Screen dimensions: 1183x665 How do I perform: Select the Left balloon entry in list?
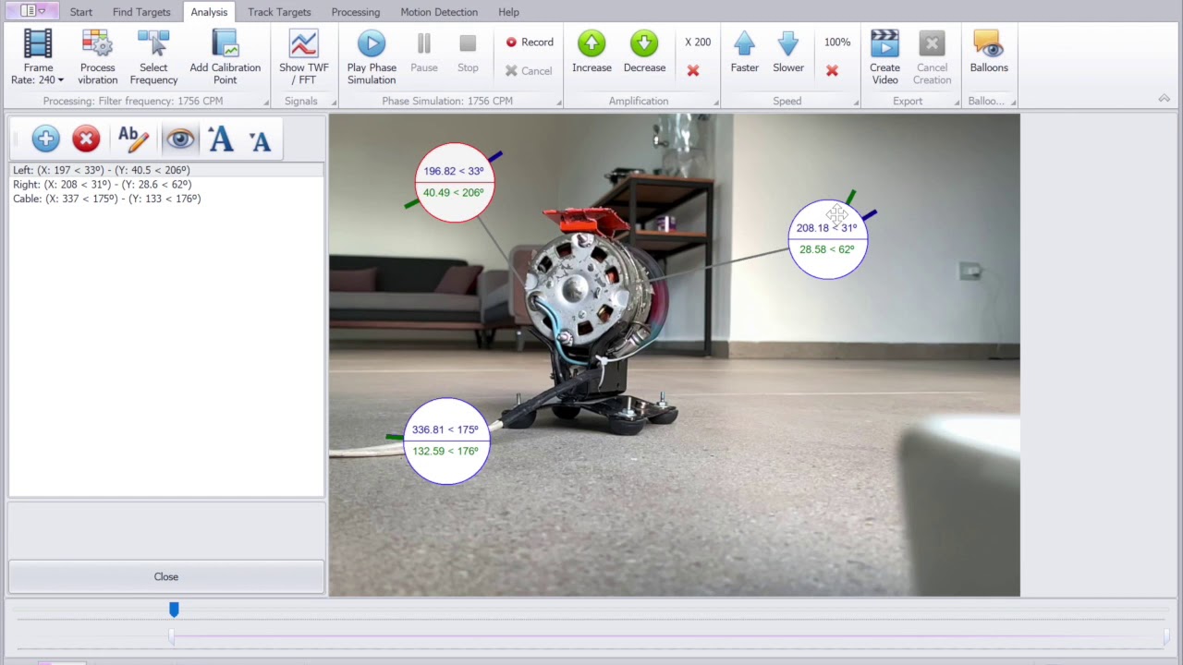coord(166,170)
